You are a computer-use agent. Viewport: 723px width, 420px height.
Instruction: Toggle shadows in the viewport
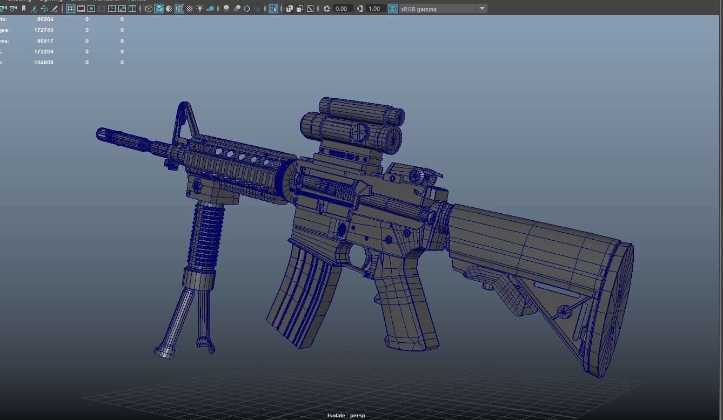coord(211,8)
